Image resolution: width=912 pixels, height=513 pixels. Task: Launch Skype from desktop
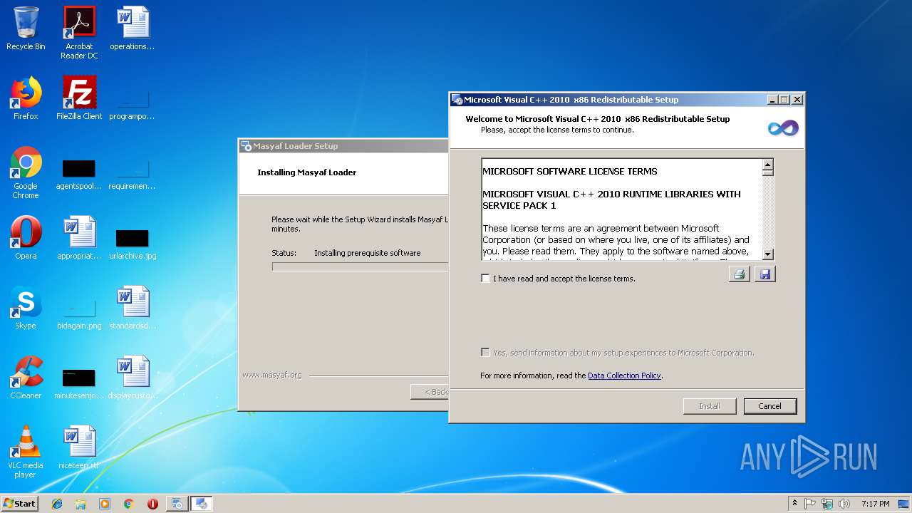26,308
